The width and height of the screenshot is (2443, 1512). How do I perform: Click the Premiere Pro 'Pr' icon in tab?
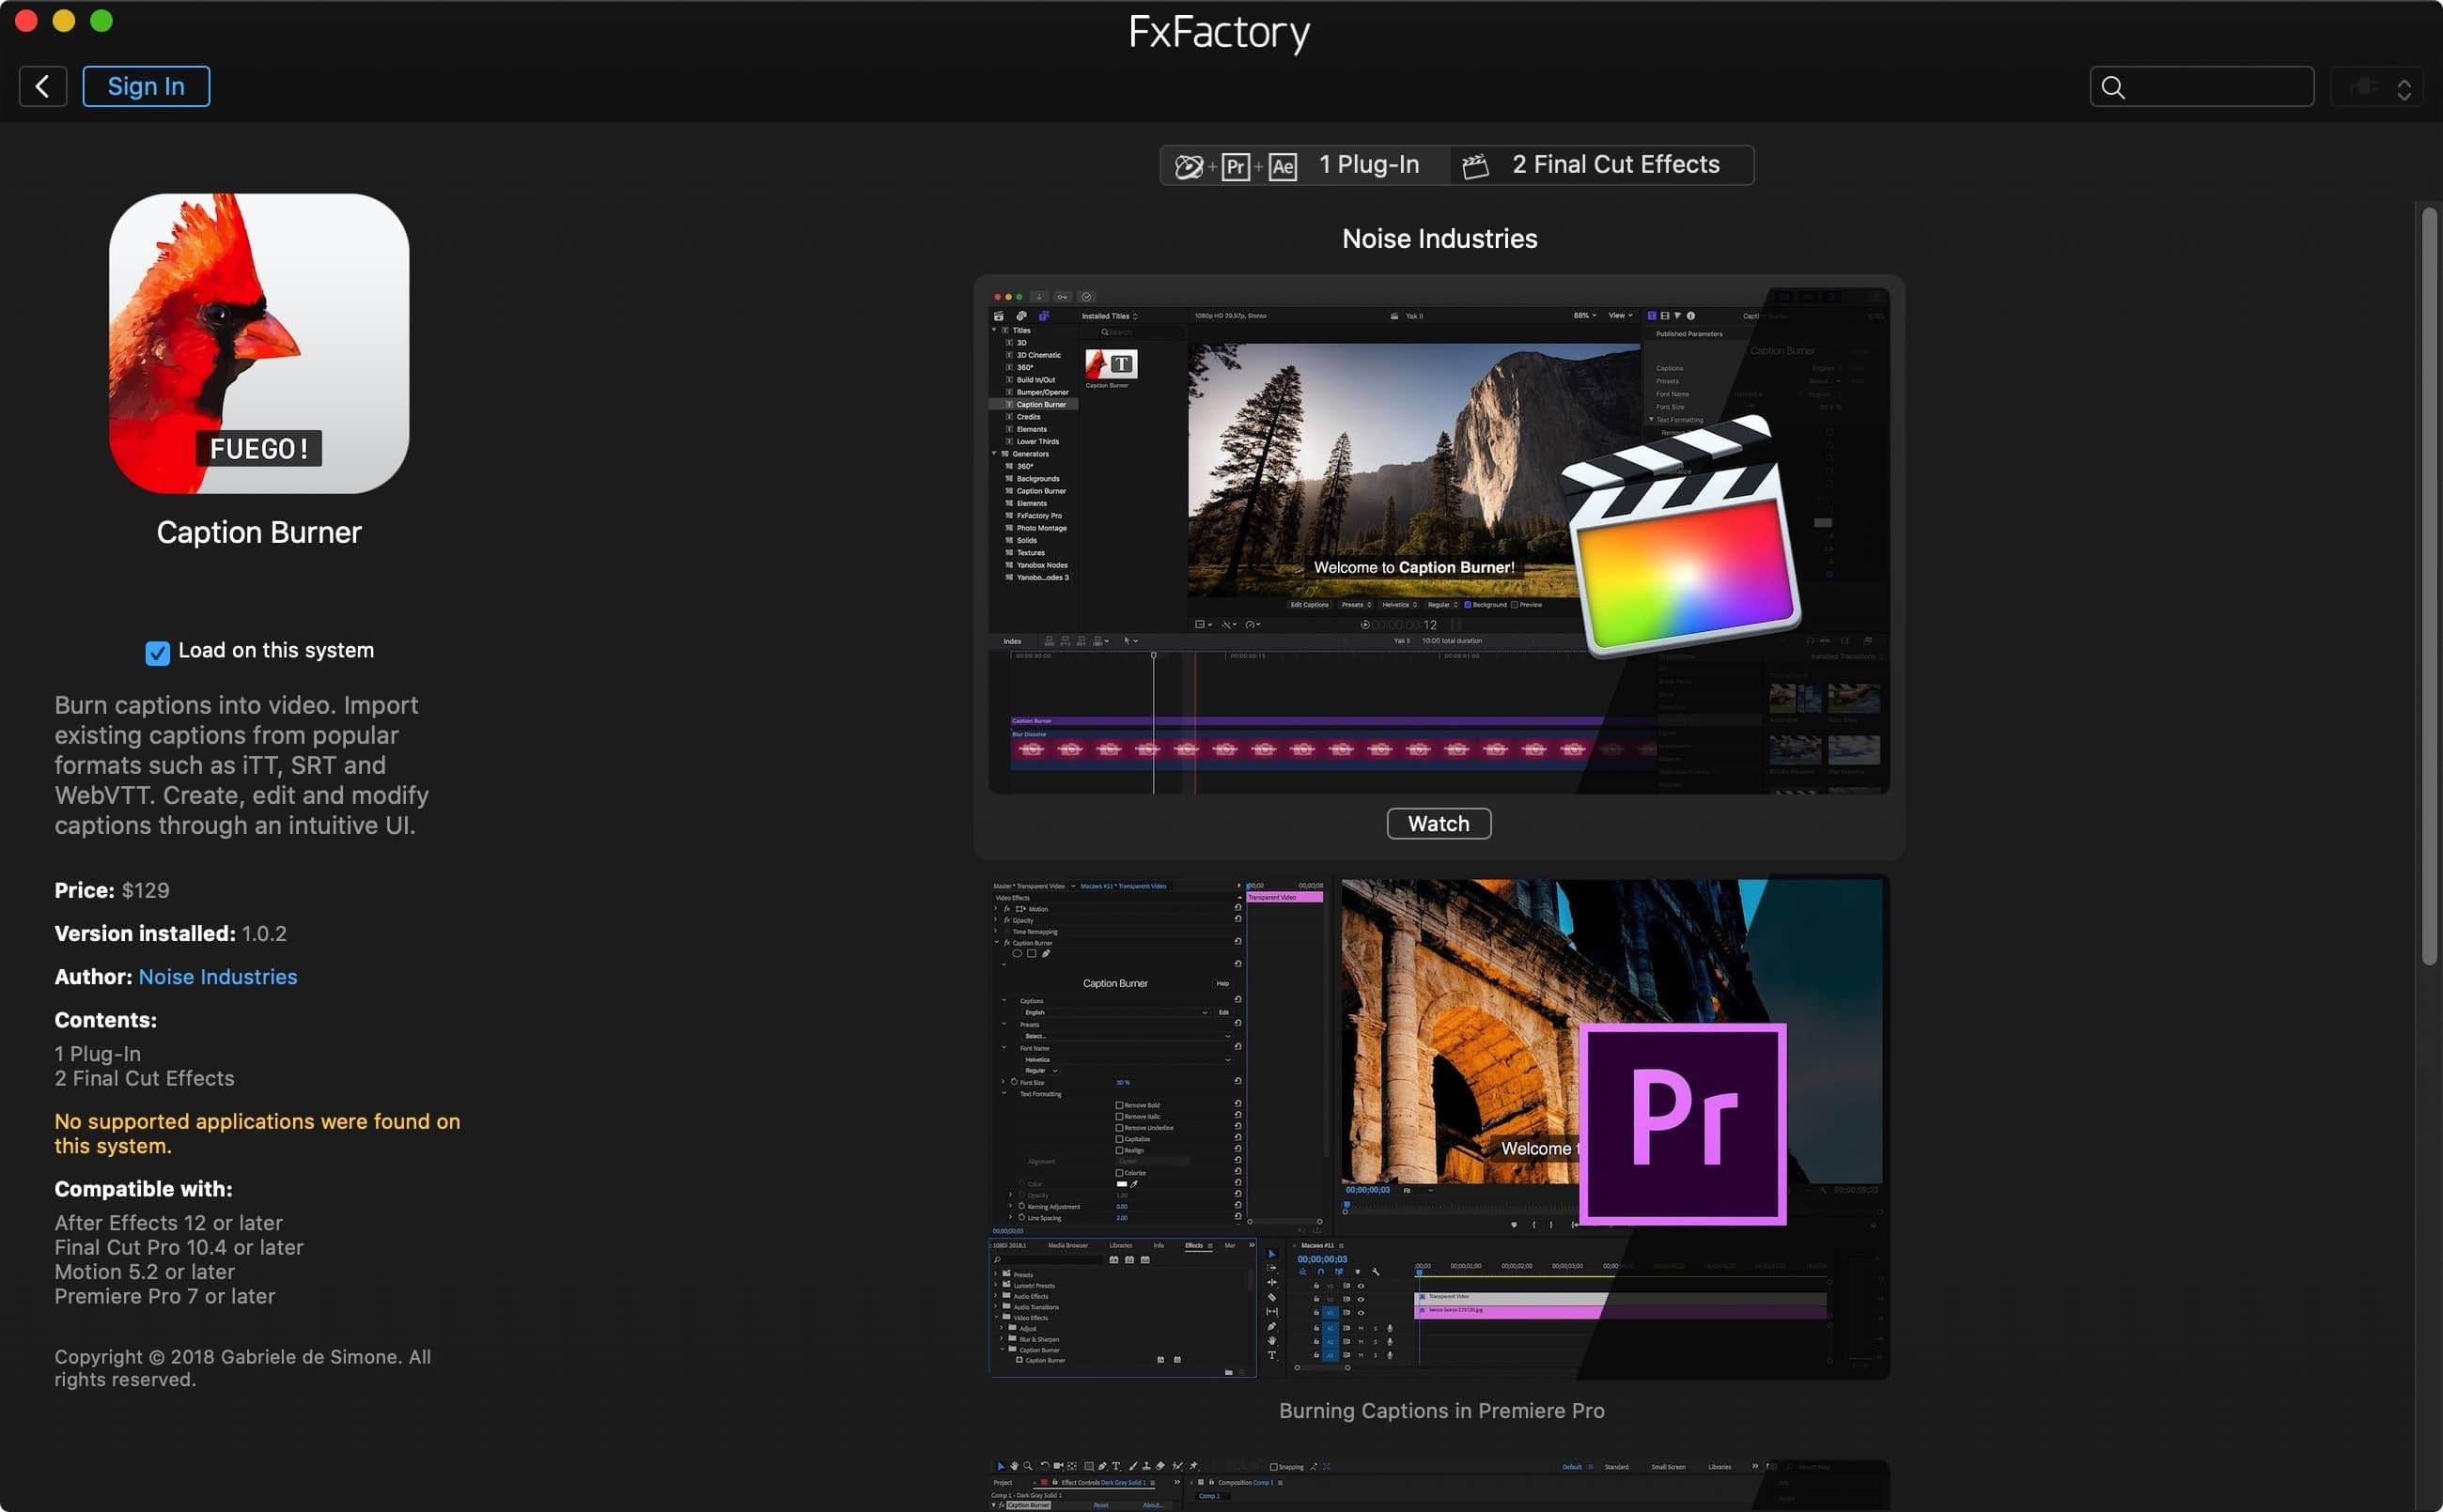click(x=1236, y=166)
